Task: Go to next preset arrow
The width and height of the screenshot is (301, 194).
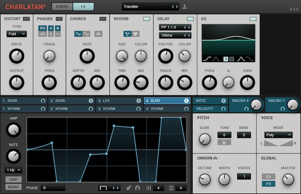Action: [x=177, y=7]
